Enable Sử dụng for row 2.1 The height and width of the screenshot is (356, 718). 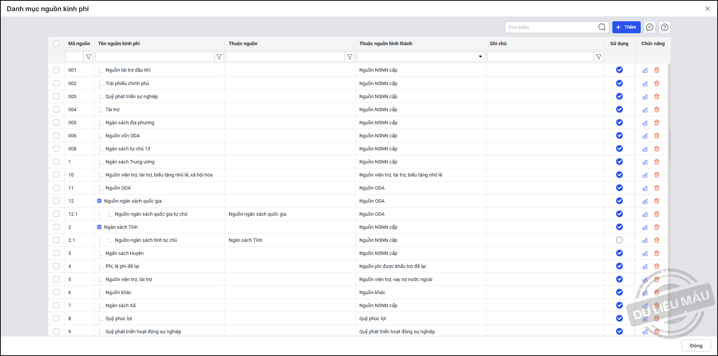click(x=619, y=240)
